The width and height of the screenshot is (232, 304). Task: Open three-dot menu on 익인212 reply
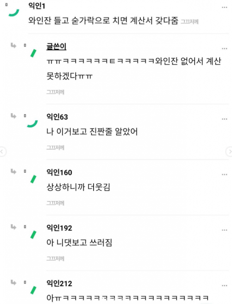[224, 285]
